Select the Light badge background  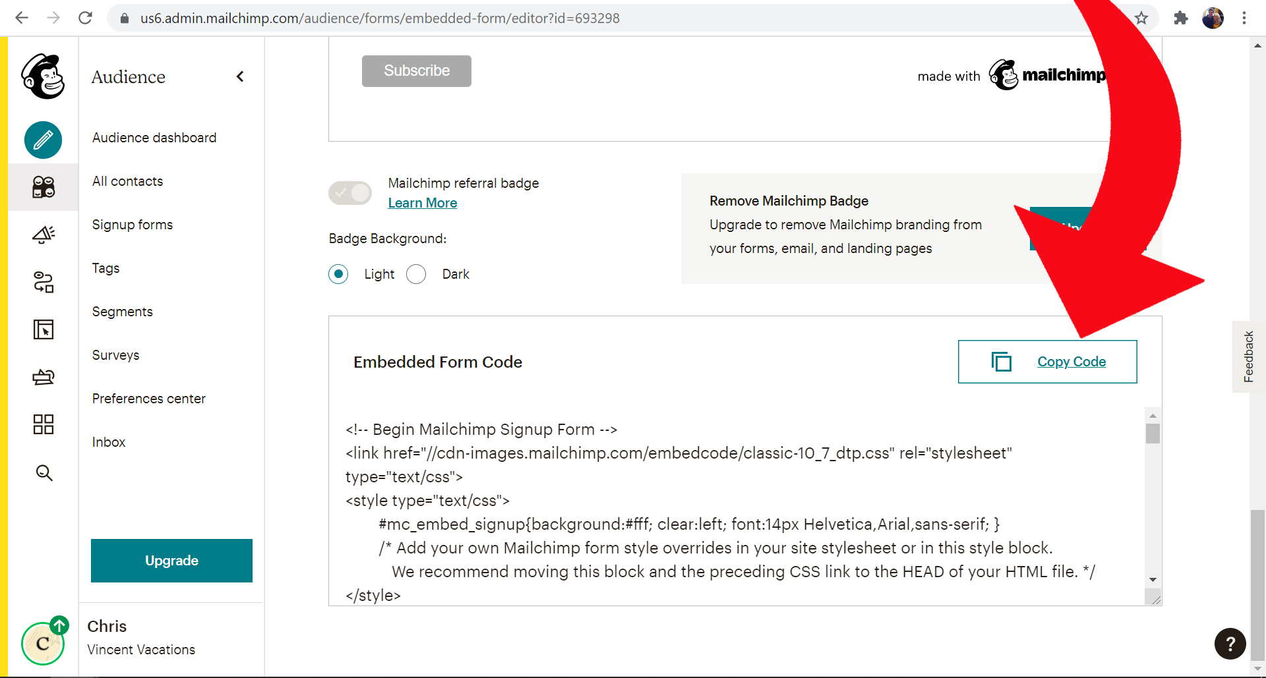[338, 274]
